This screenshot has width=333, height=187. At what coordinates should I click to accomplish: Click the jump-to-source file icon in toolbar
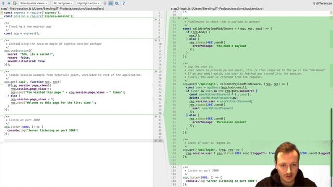15,3
